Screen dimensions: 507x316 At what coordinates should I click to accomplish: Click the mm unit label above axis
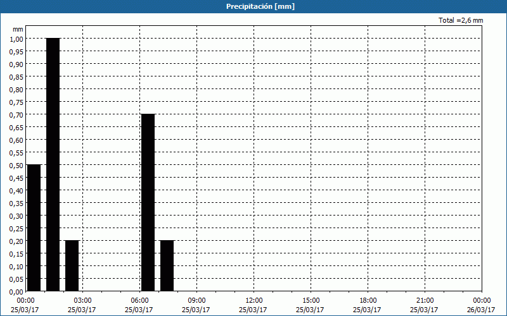click(x=18, y=29)
